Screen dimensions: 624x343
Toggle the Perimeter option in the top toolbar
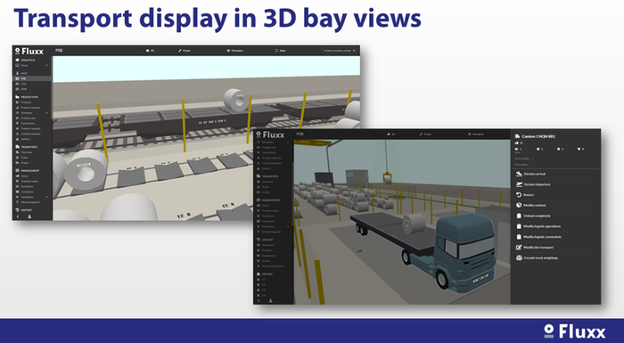tap(234, 51)
